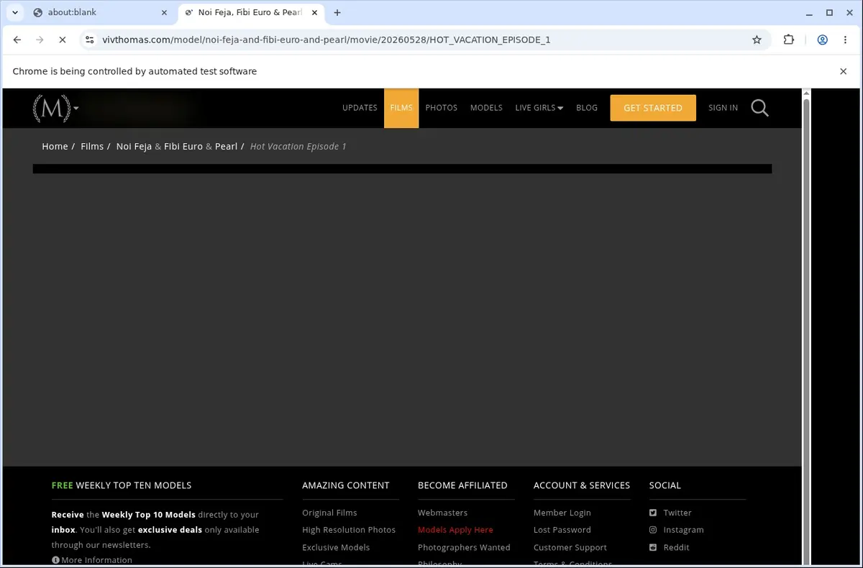This screenshot has width=863, height=568.
Task: Click the Twitter icon in Social
Action: coord(653,513)
